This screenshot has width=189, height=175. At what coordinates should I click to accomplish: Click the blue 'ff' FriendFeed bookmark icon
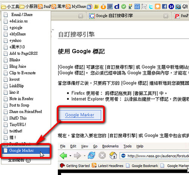coord(137,6)
